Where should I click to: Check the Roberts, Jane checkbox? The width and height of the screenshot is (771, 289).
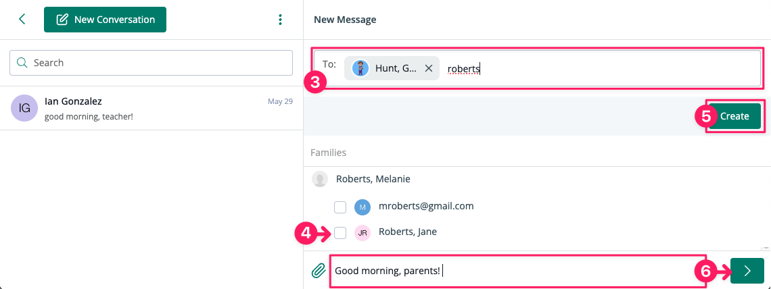pyautogui.click(x=340, y=232)
